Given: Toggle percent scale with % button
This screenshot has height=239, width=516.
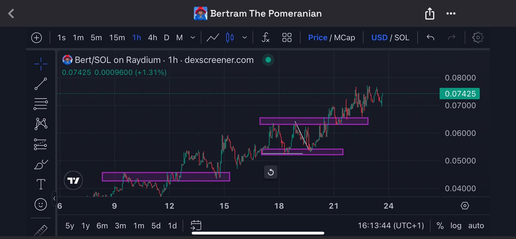Looking at the screenshot, I should click(x=440, y=226).
